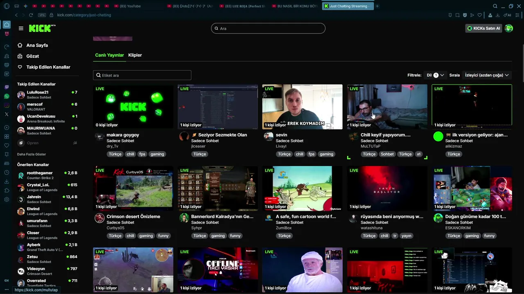The image size is (524, 294).
Task: Click the fps tag under makara goygoy
Action: 142,154
